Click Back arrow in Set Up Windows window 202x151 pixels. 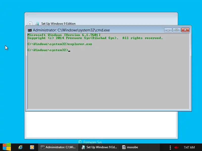[x=30, y=24]
